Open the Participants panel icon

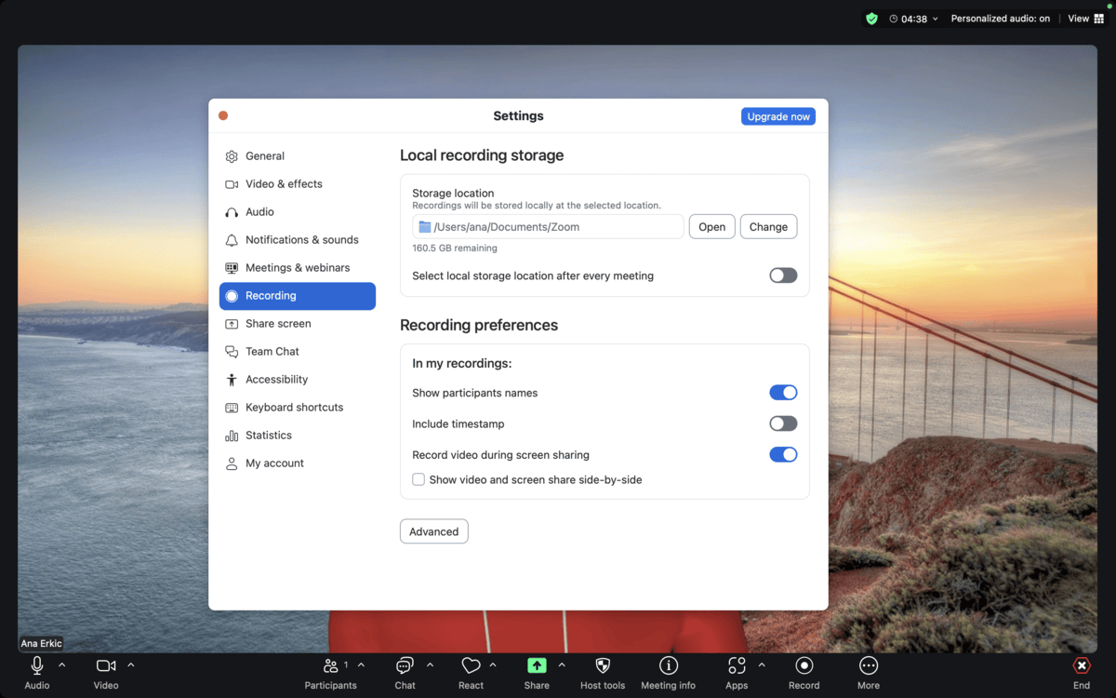(x=330, y=665)
